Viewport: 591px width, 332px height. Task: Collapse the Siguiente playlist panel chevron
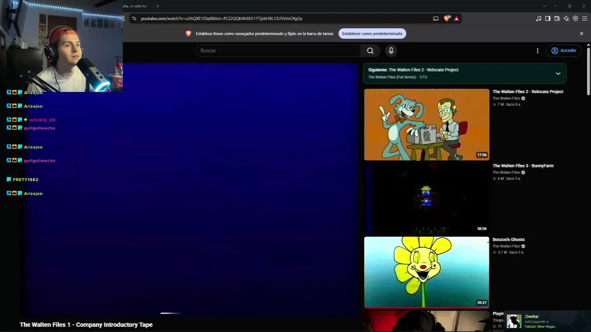coord(558,73)
